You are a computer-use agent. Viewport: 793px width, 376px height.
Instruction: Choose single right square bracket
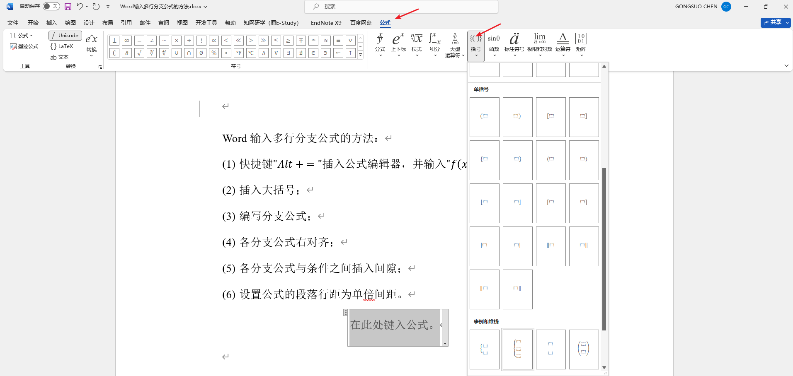tap(584, 117)
